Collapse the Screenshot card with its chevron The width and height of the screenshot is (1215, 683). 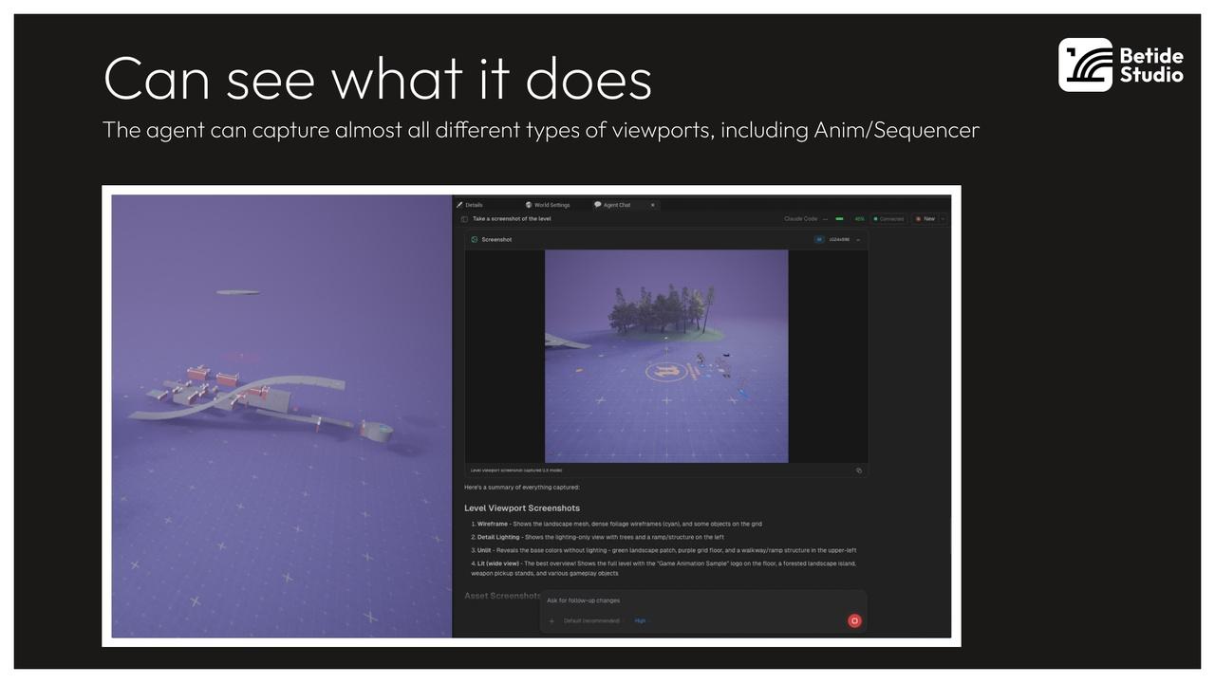coord(858,240)
